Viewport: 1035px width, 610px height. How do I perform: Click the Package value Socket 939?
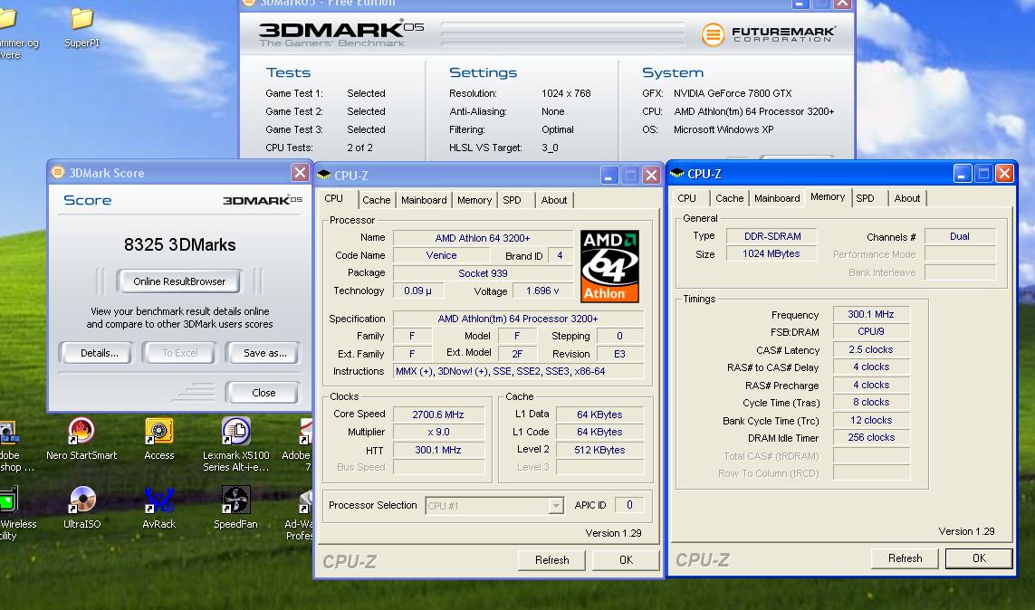483,273
